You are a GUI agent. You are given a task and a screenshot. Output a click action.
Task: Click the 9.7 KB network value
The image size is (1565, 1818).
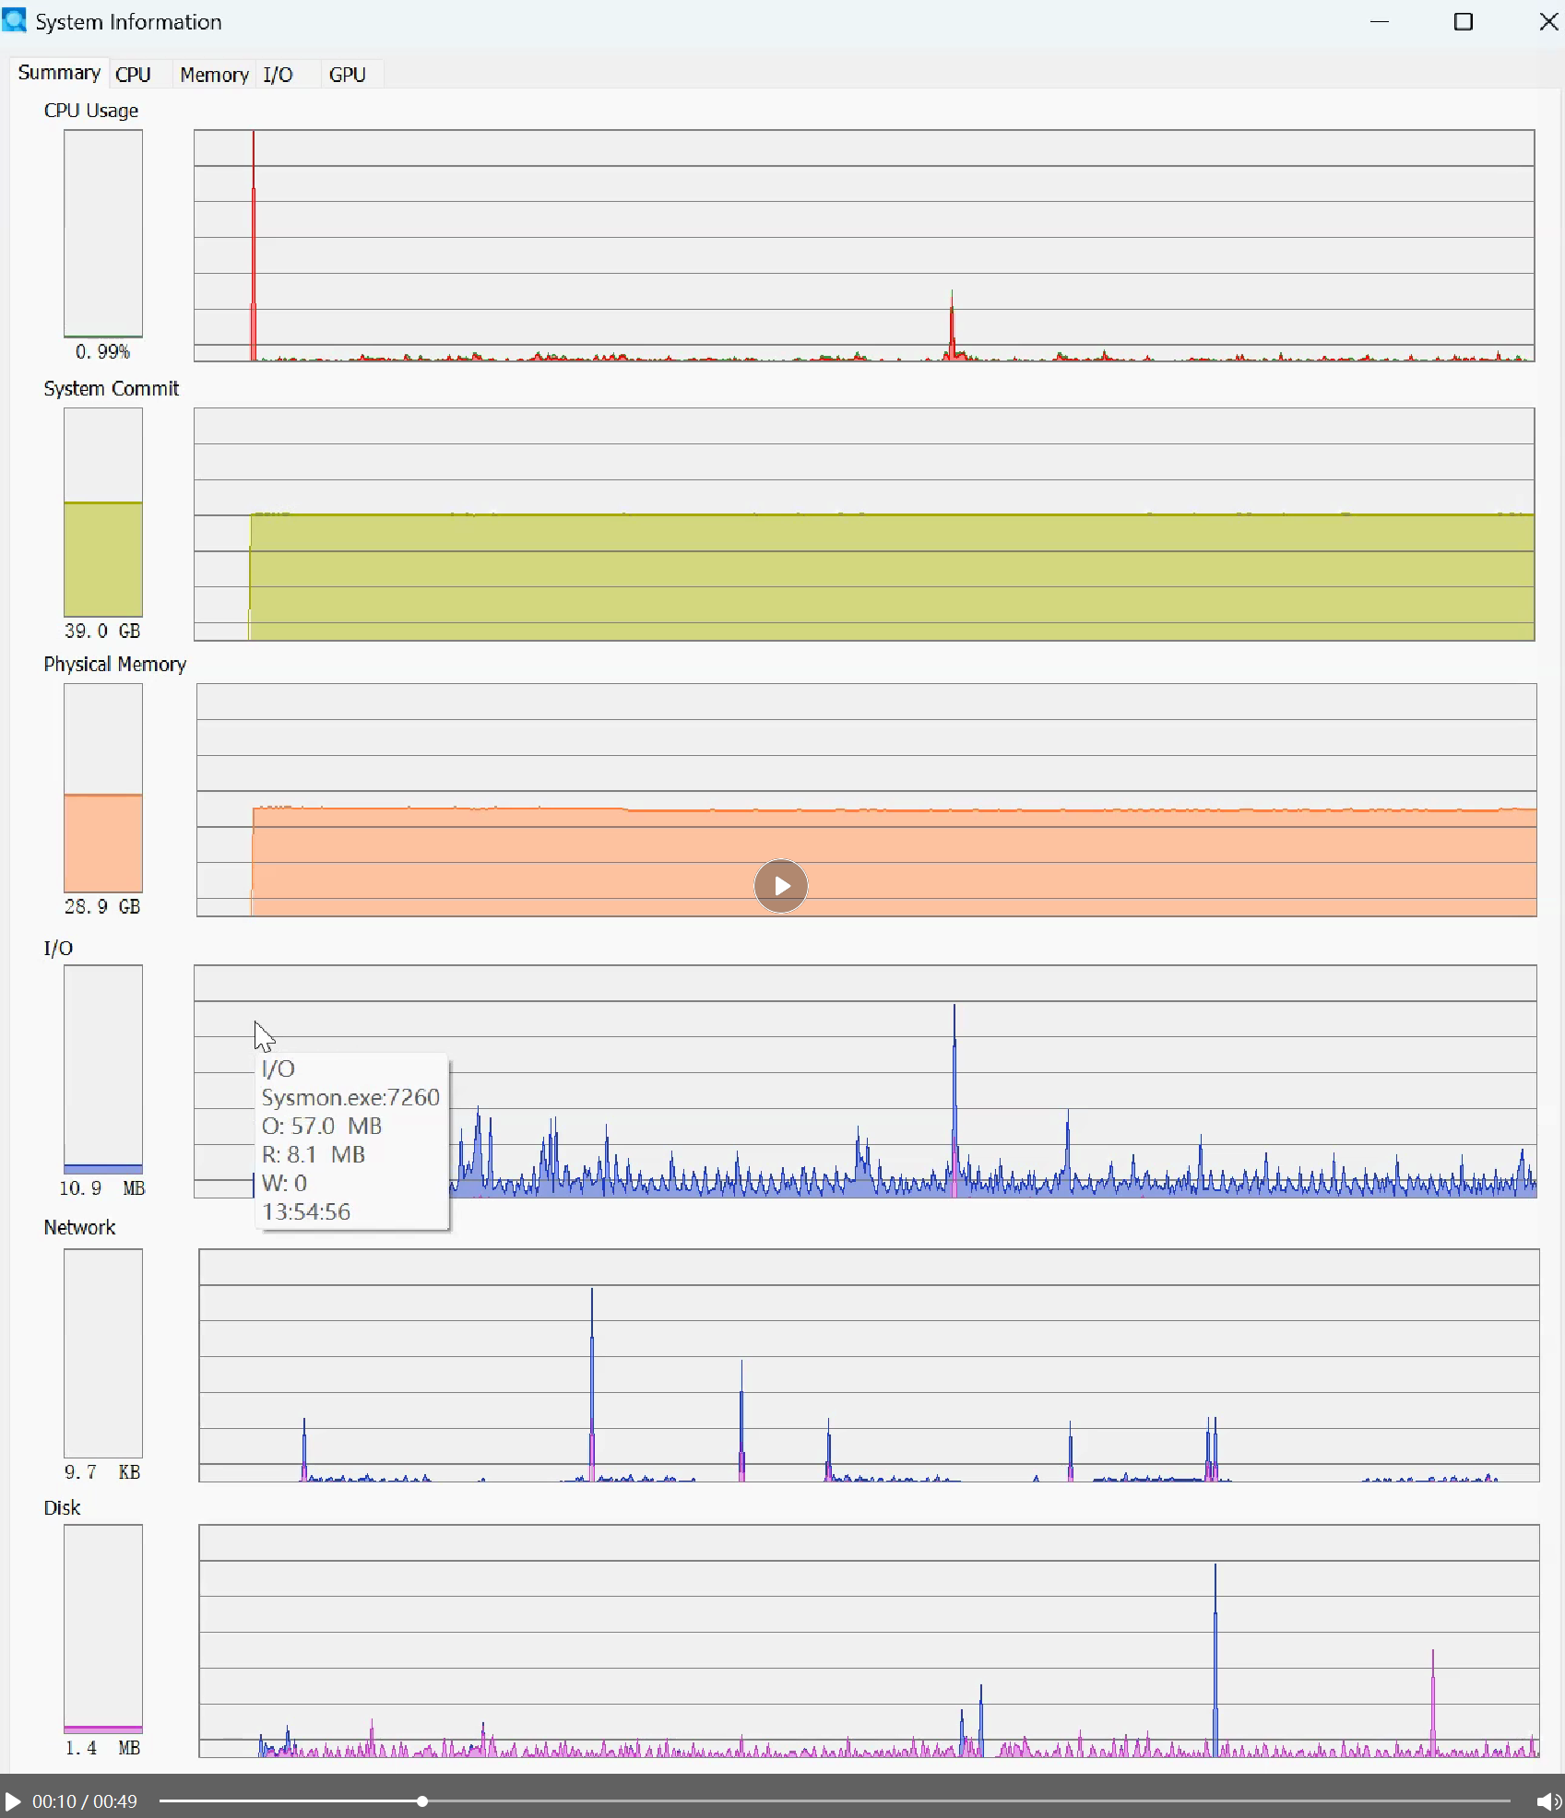tap(102, 1472)
